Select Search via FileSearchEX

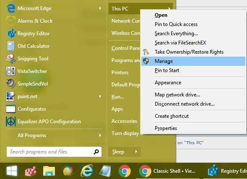[193, 43]
